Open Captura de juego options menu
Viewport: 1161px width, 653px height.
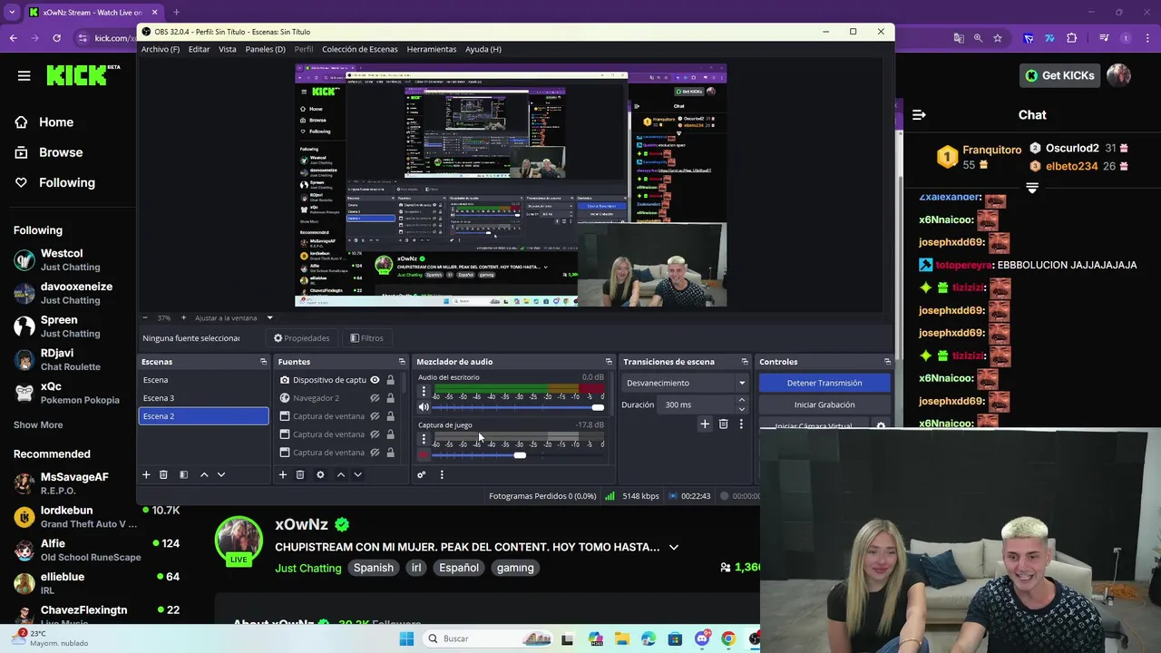[x=424, y=439]
